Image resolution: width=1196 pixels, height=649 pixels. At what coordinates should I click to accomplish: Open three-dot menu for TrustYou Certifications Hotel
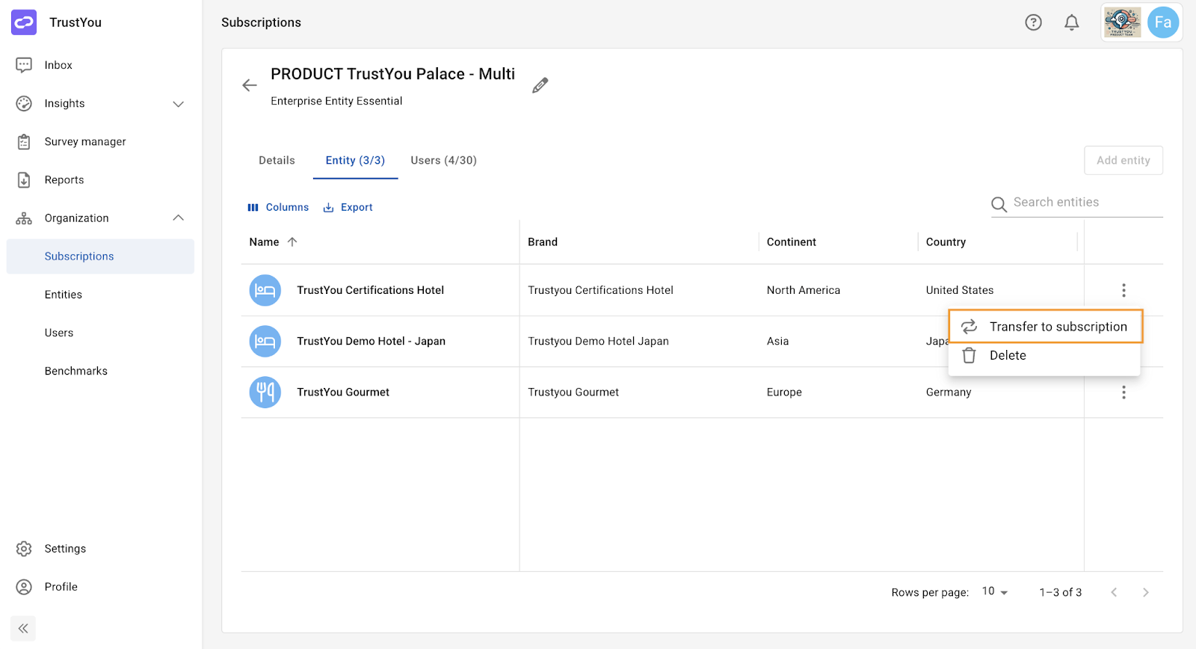click(x=1123, y=290)
